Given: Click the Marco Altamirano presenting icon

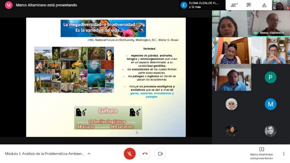Looking at the screenshot, I should [x=261, y=149].
